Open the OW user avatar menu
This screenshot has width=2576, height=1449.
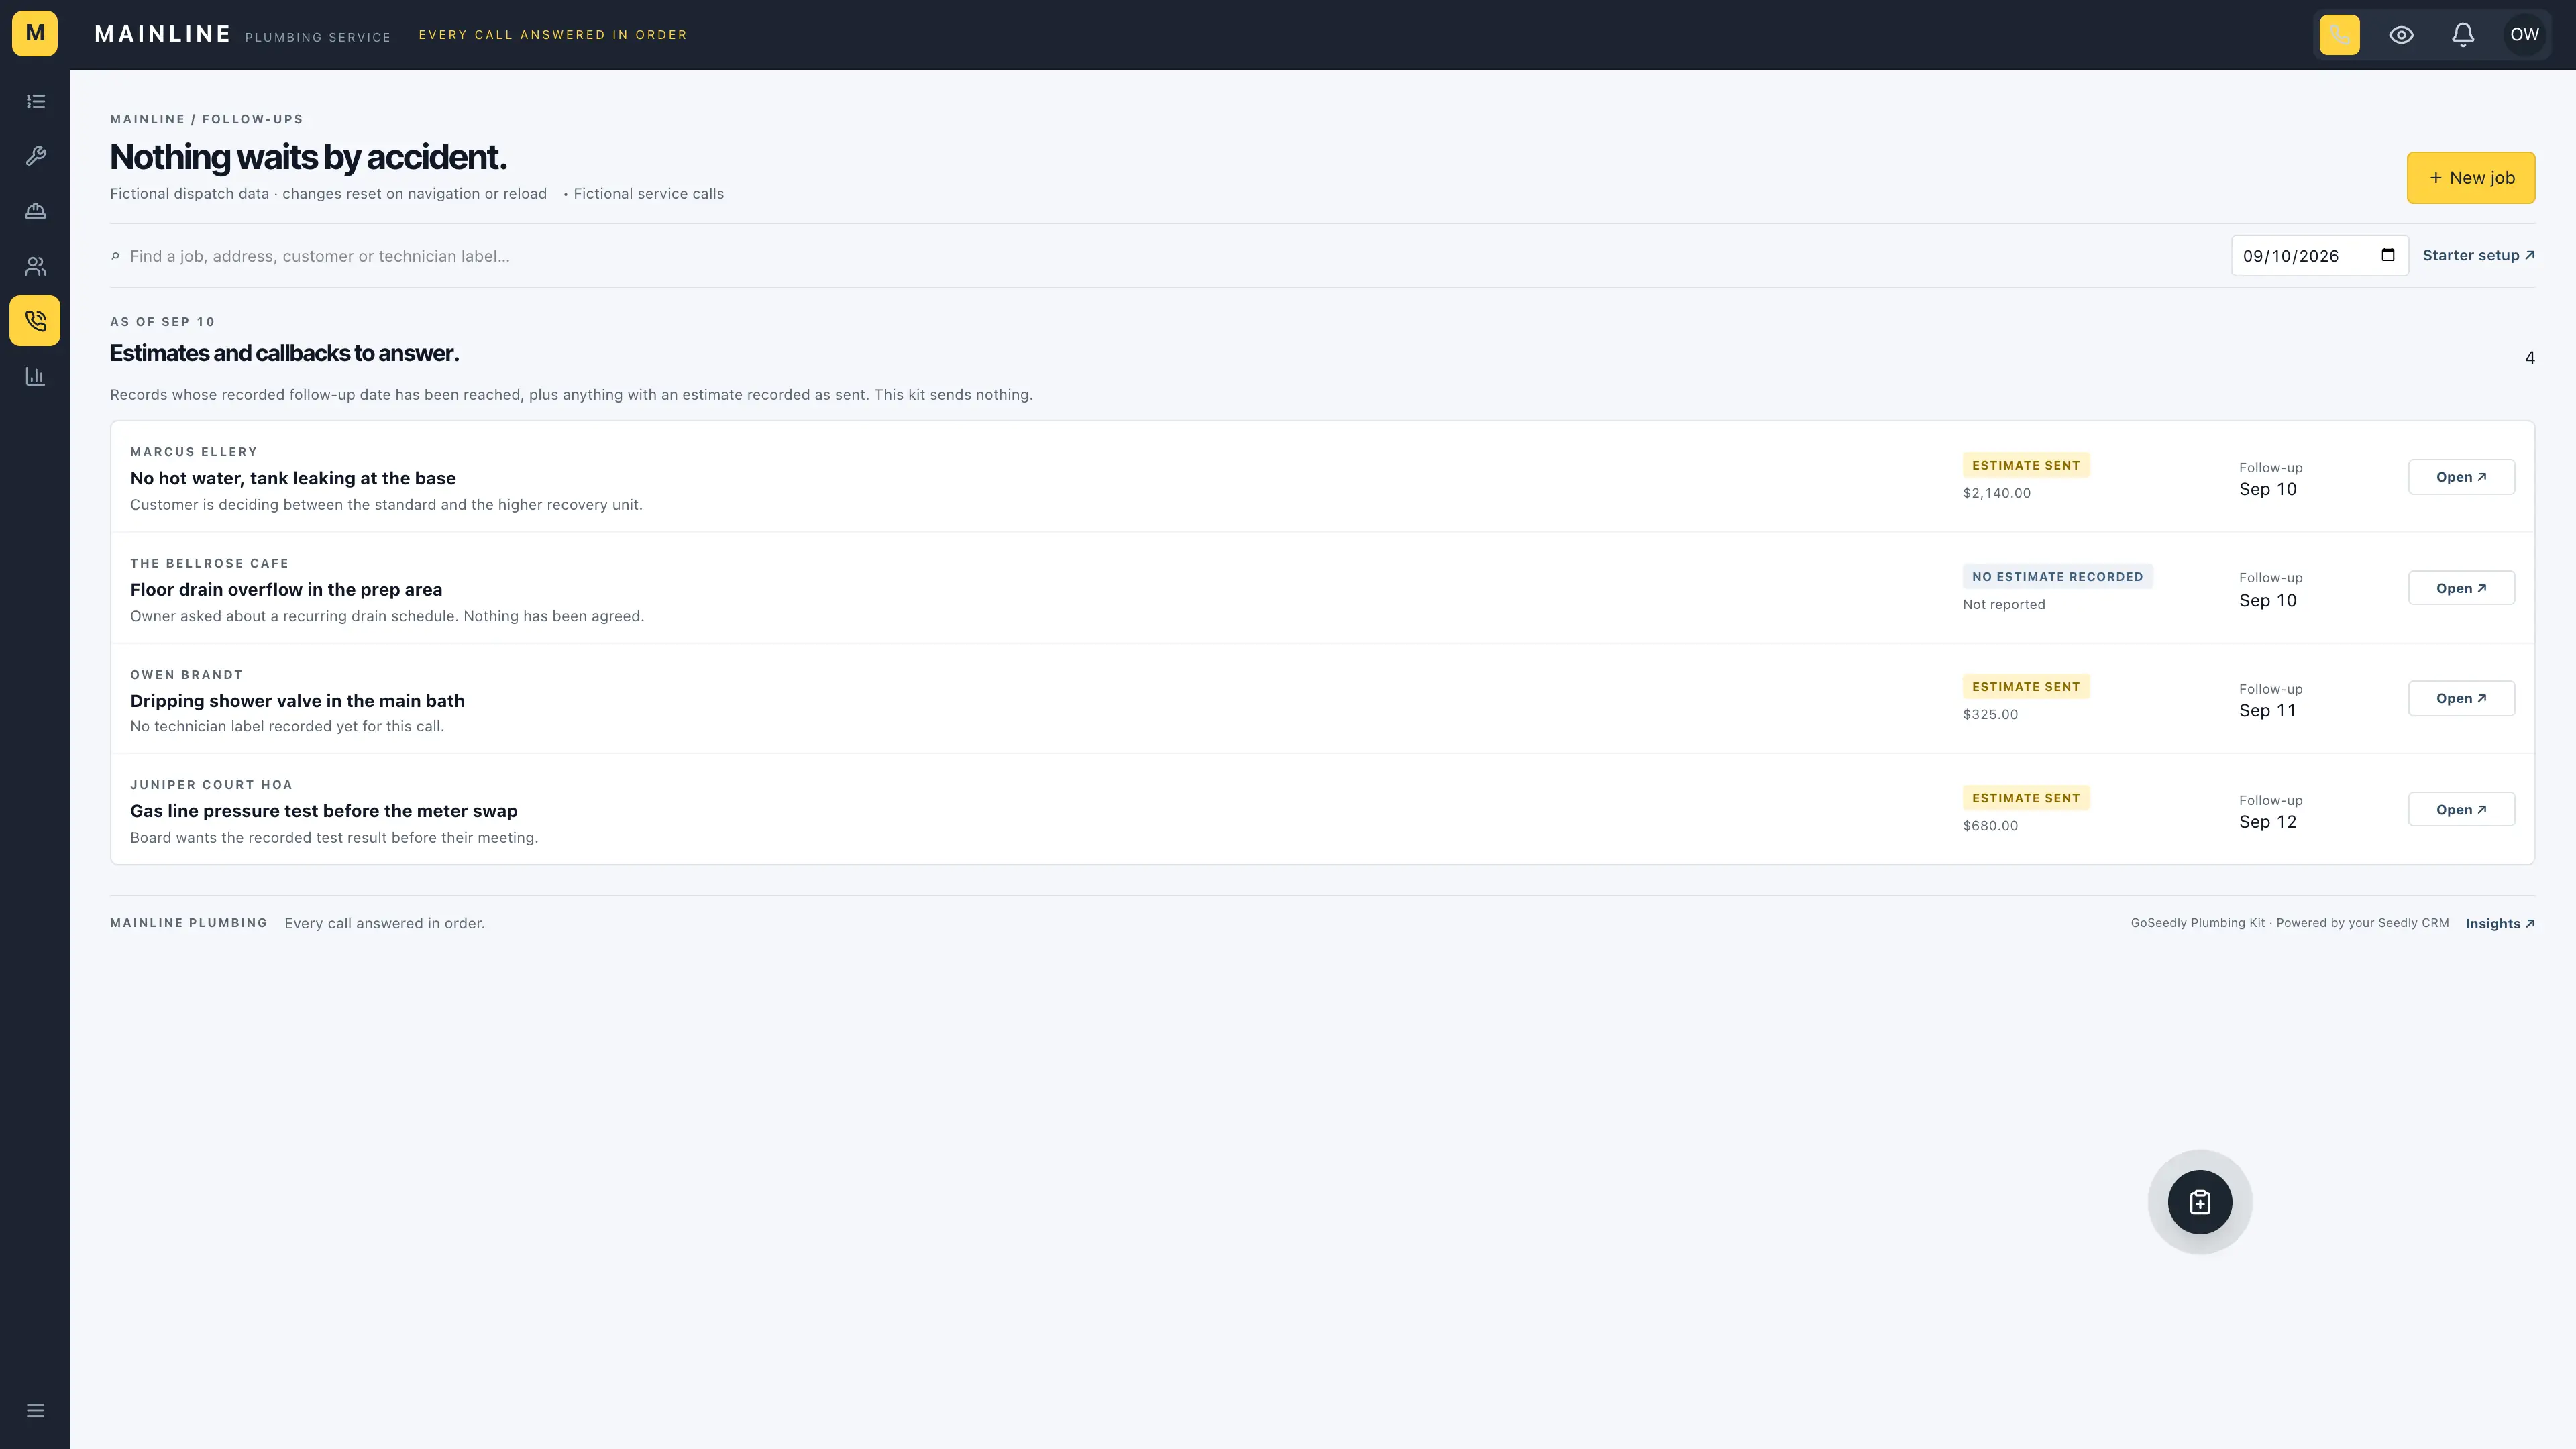pos(2524,34)
